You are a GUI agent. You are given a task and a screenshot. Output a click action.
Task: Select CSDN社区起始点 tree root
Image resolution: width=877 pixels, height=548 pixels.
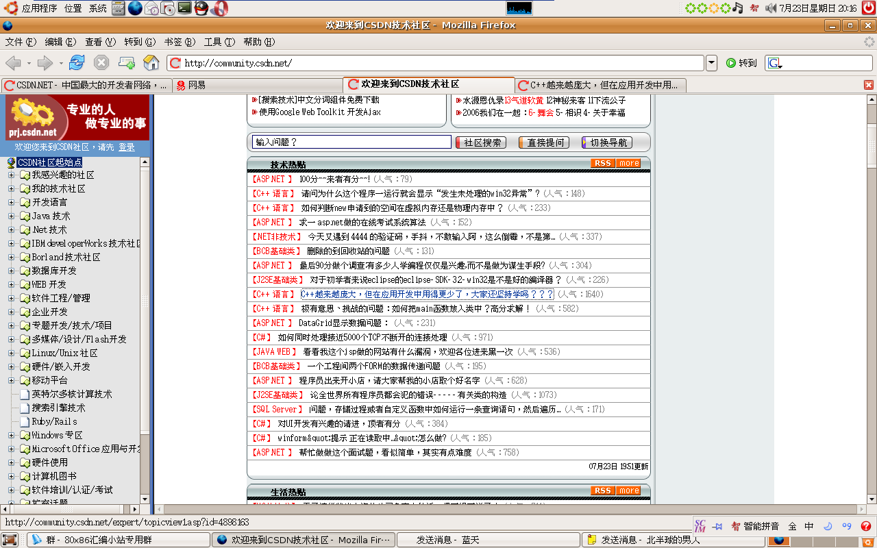(49, 162)
